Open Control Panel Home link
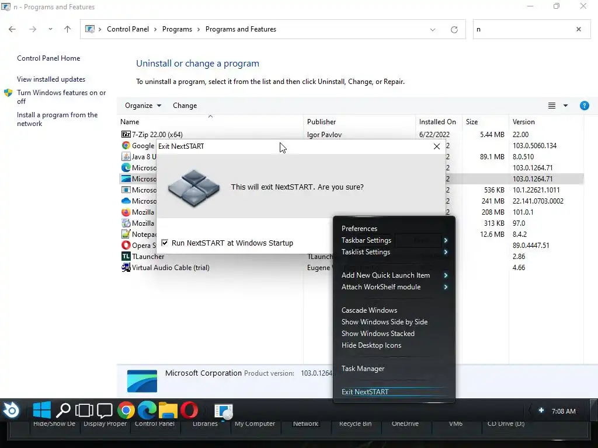This screenshot has width=598, height=448. [48, 58]
